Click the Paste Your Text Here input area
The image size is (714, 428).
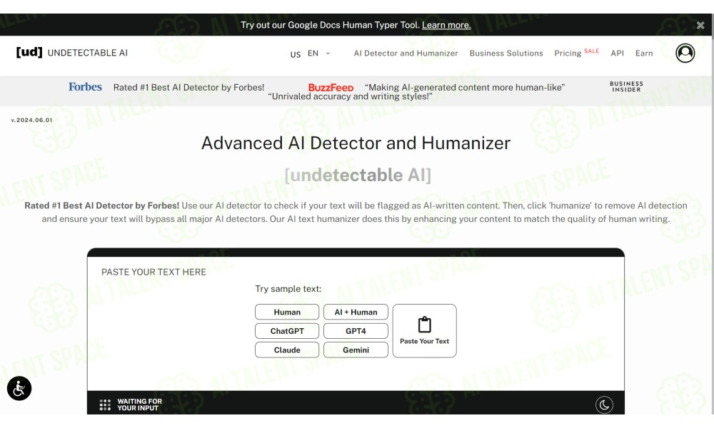tap(356, 324)
